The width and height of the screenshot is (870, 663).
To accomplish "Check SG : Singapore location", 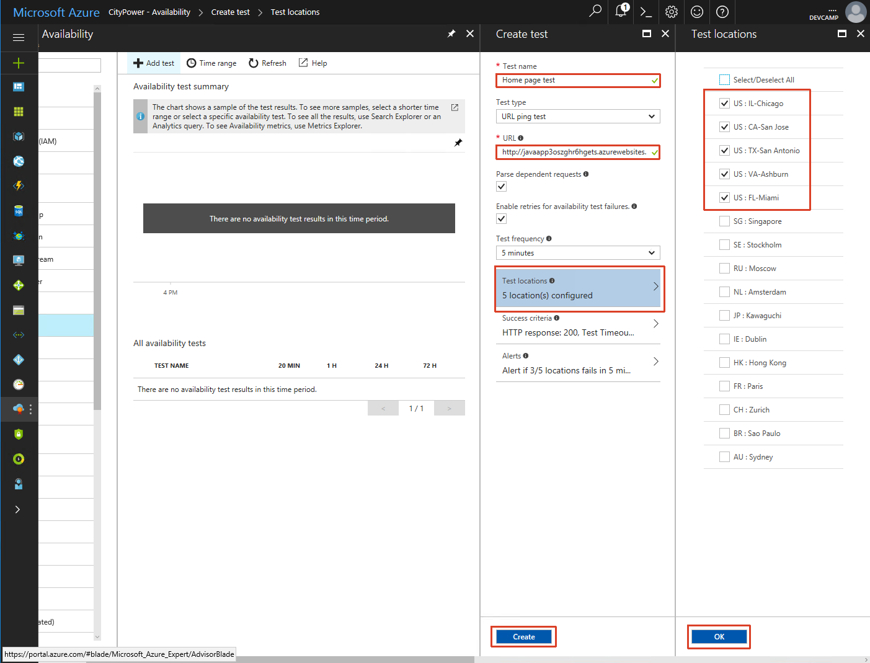I will point(724,221).
